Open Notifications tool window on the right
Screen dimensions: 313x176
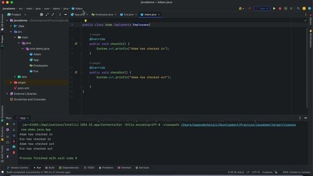tap(311, 39)
